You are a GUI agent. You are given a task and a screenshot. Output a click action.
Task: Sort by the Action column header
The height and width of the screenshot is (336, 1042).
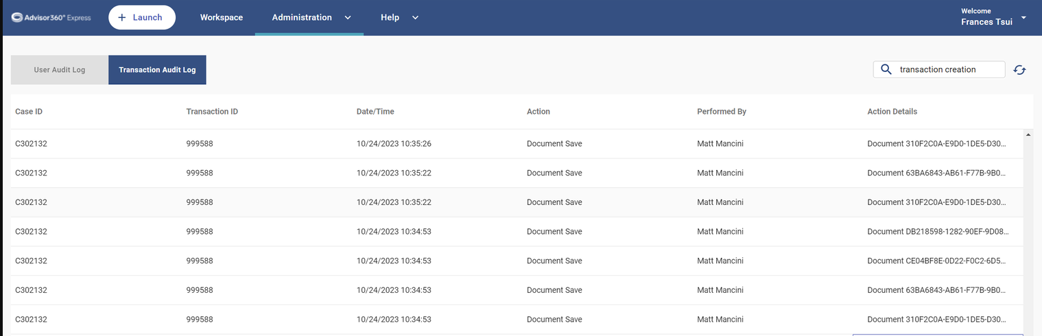coord(538,111)
